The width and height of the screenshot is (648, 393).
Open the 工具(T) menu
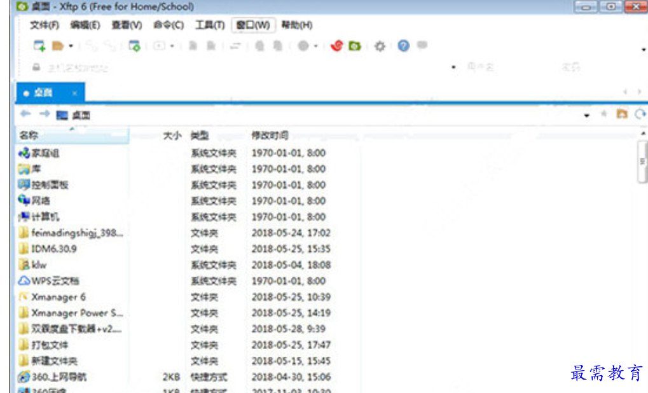pos(209,25)
